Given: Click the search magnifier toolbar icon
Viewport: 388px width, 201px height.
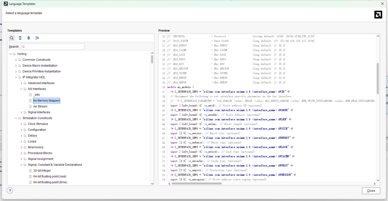Looking at the screenshot, I should [12, 38].
